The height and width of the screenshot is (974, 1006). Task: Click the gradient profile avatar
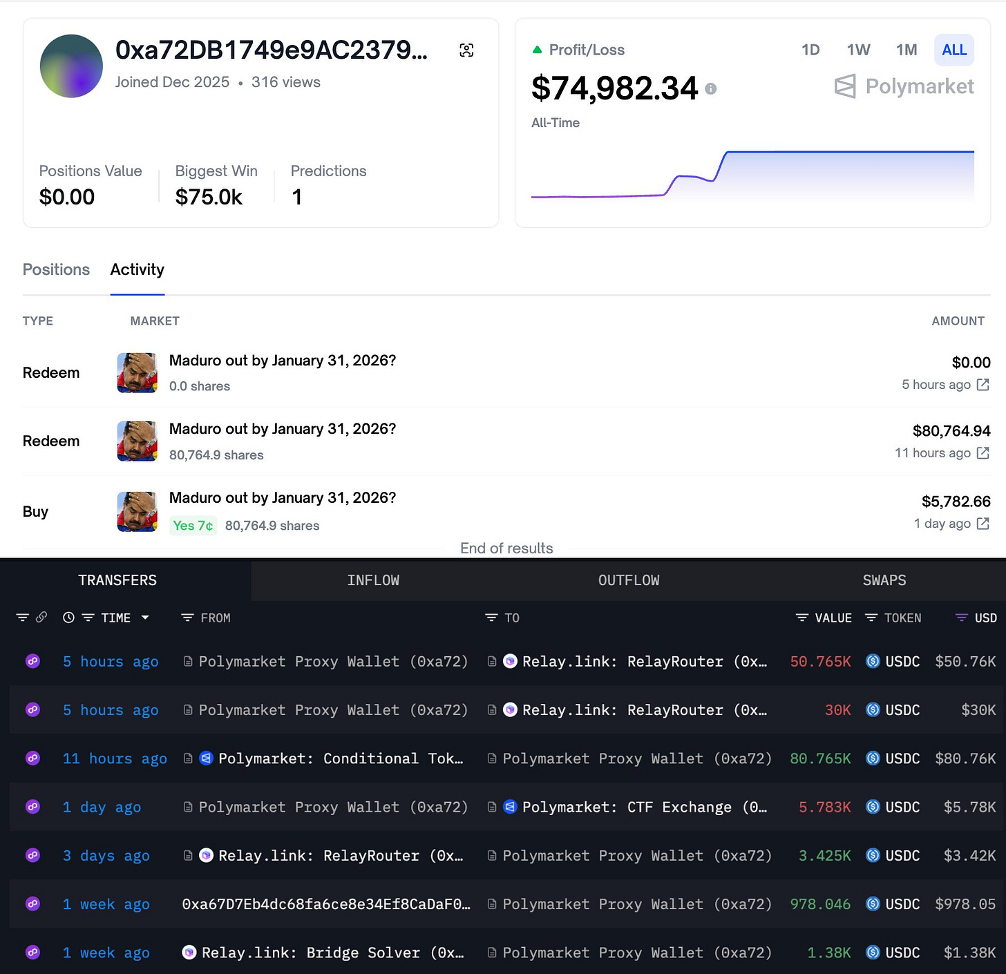(71, 66)
